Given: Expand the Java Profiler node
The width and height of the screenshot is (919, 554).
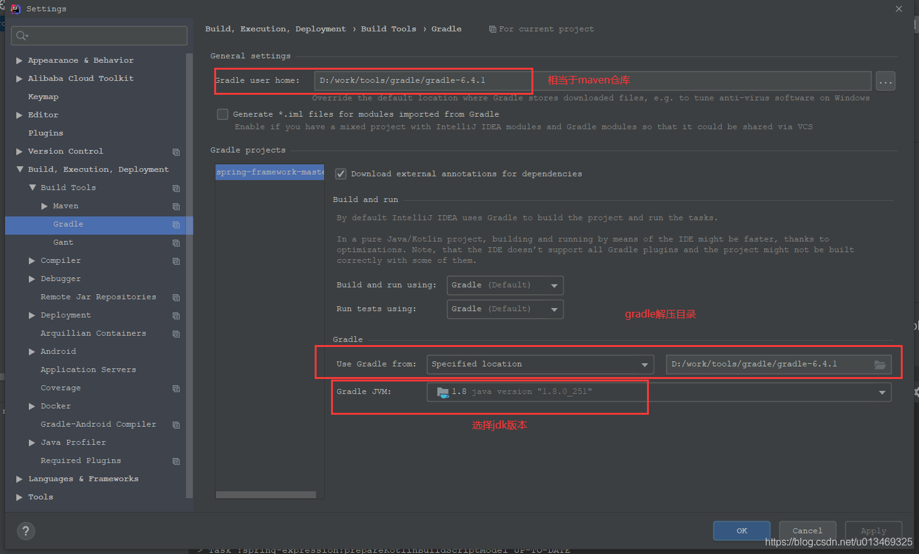Looking at the screenshot, I should tap(32, 443).
